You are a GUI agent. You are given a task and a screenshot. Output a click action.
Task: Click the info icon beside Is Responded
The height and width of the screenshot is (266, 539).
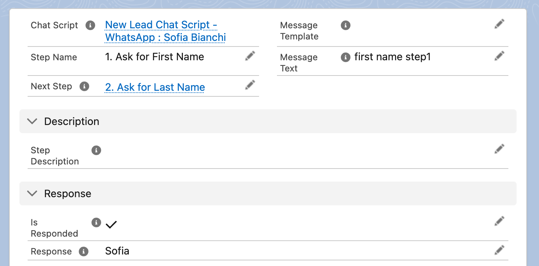(x=96, y=222)
